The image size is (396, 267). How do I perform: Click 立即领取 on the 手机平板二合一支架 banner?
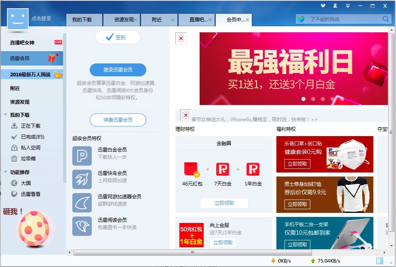point(297,244)
